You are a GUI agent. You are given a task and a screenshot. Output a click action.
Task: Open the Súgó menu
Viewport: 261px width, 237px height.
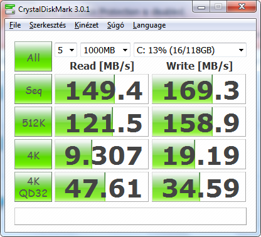point(115,25)
